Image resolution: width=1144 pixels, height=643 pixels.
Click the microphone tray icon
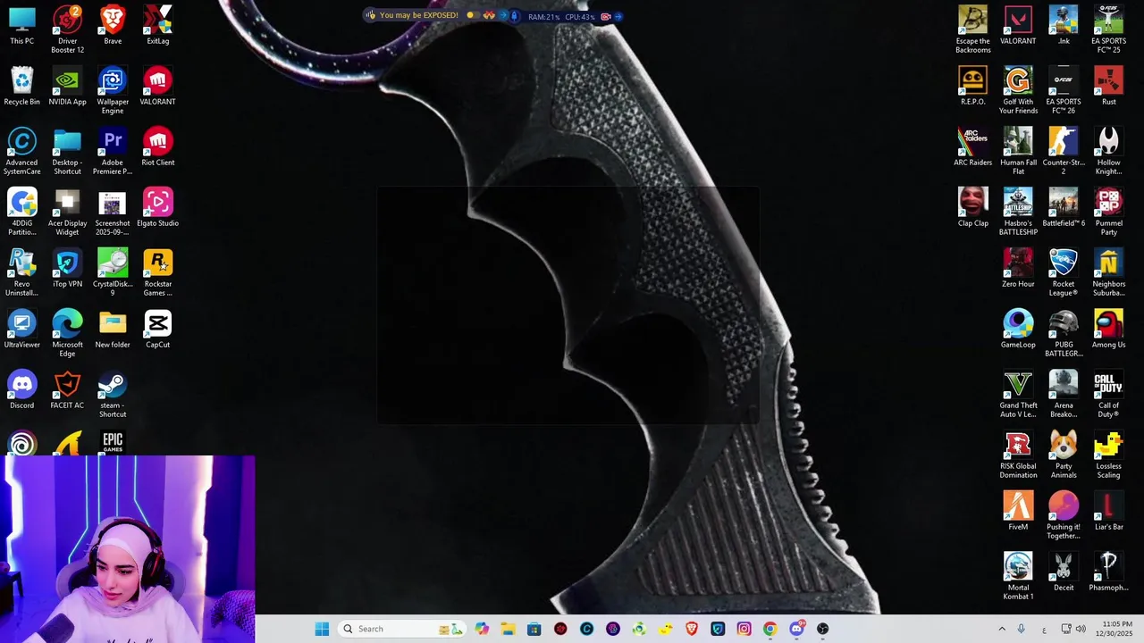1022,629
